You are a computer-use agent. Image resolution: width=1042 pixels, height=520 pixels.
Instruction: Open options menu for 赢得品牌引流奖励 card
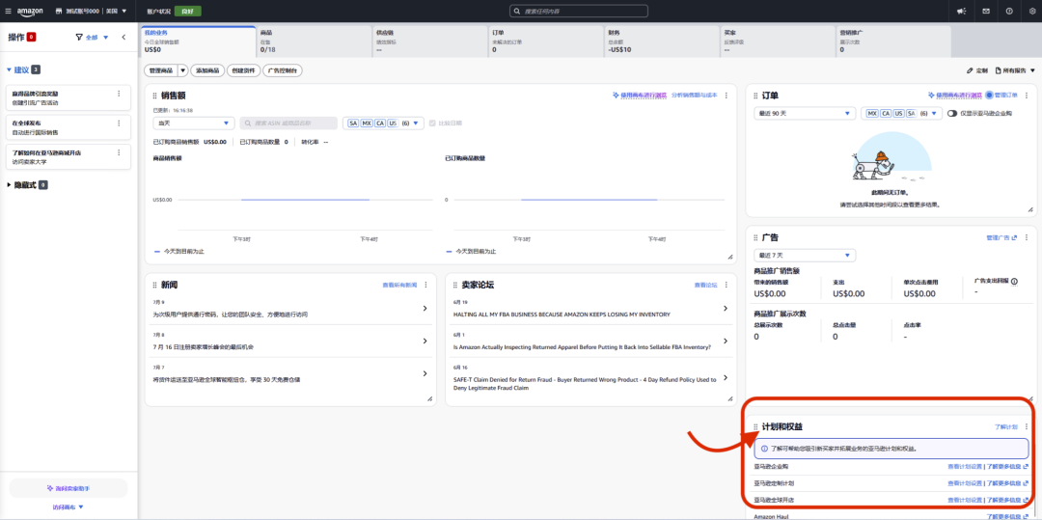pos(119,94)
